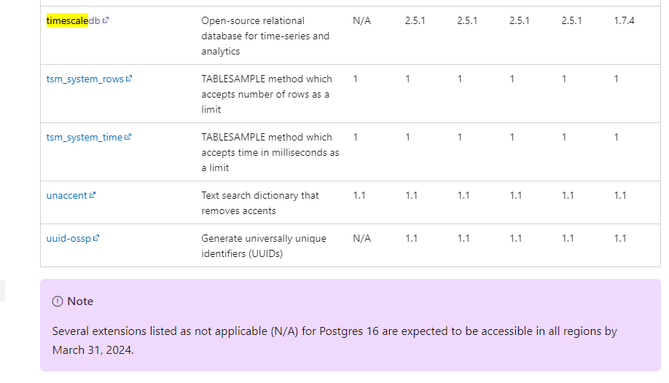Open the timescaledb extension link
Viewport: 669px width, 383px height.
point(73,20)
